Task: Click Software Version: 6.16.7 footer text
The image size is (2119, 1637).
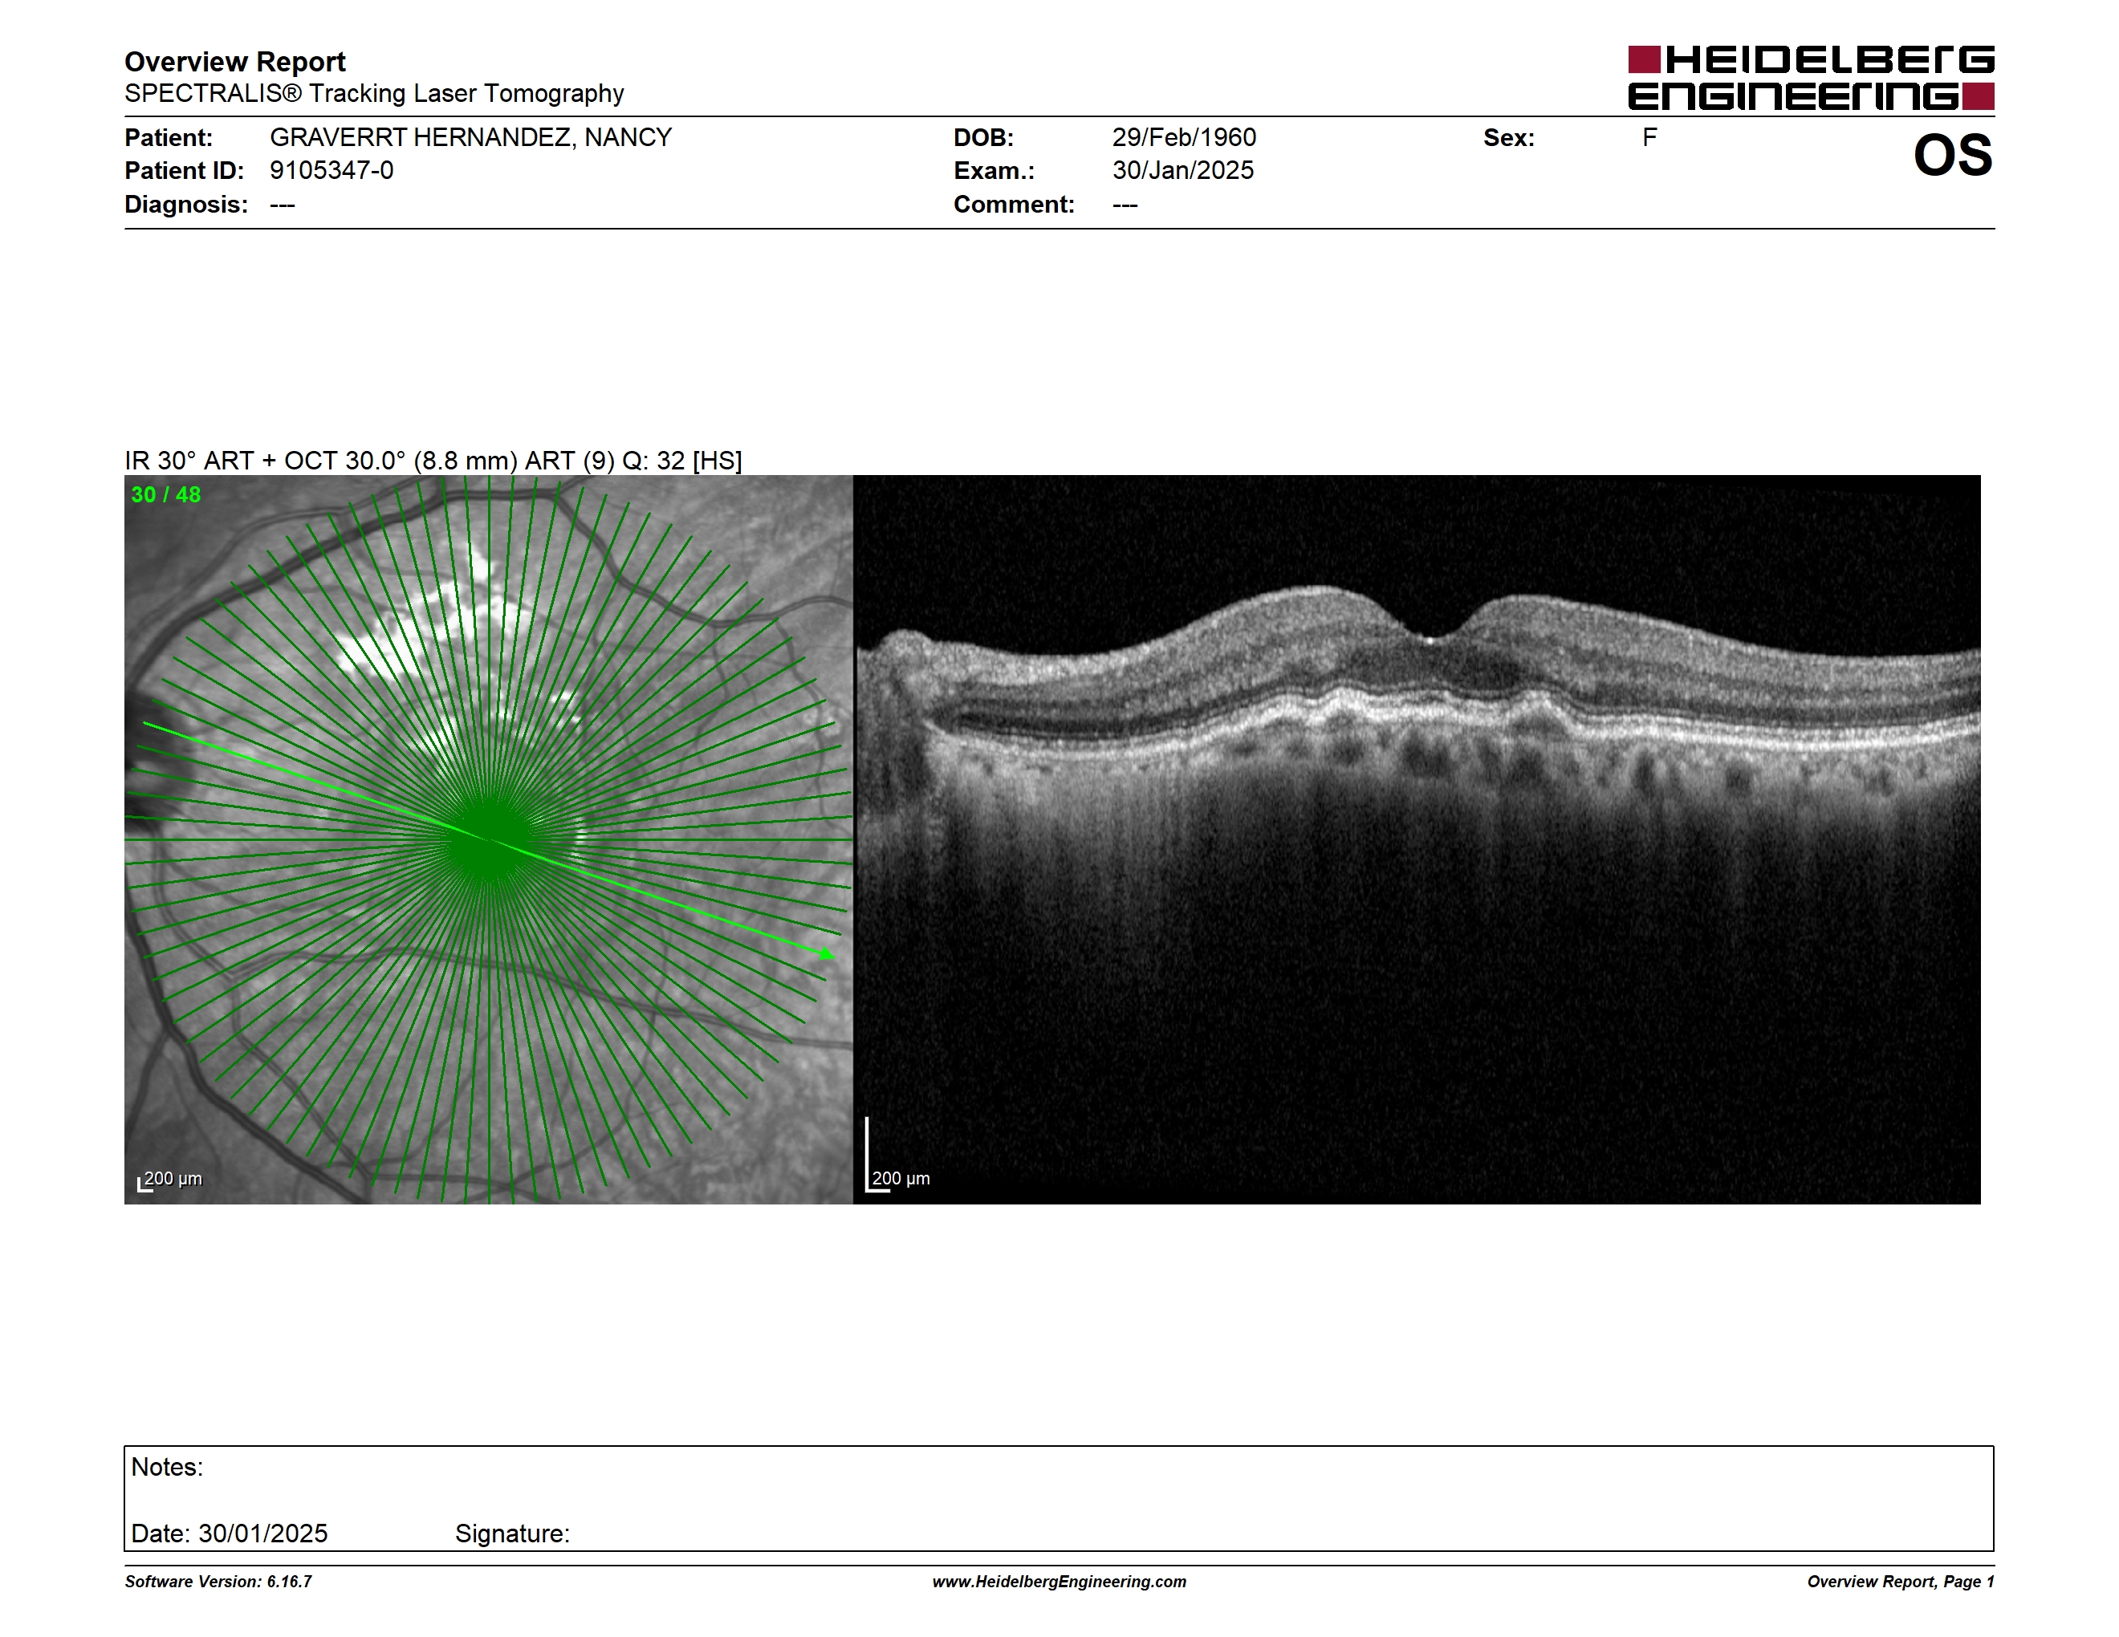Action: 218,1582
